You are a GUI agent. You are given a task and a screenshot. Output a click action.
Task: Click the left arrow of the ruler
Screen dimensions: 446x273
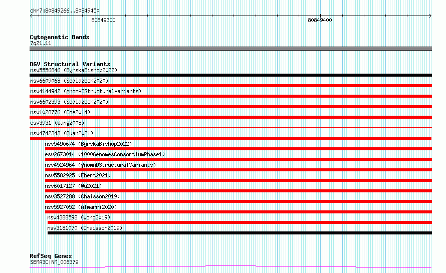[x=31, y=16]
